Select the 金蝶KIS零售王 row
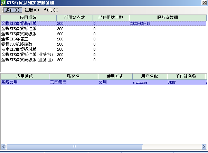 tap(103, 39)
